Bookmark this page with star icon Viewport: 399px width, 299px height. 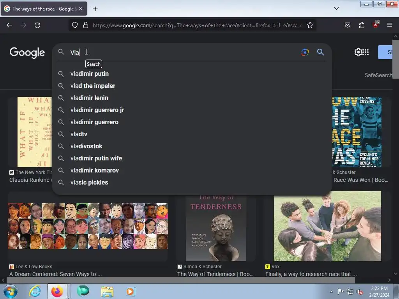310,25
